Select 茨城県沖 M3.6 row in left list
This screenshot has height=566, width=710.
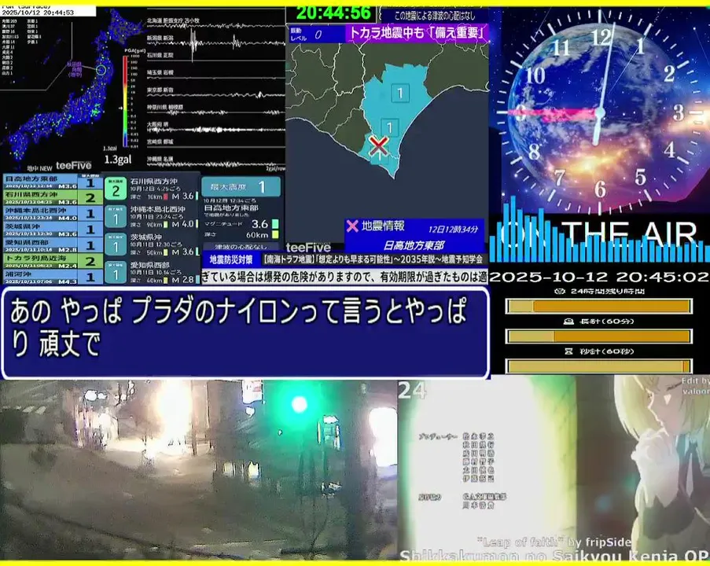pyautogui.click(x=53, y=229)
